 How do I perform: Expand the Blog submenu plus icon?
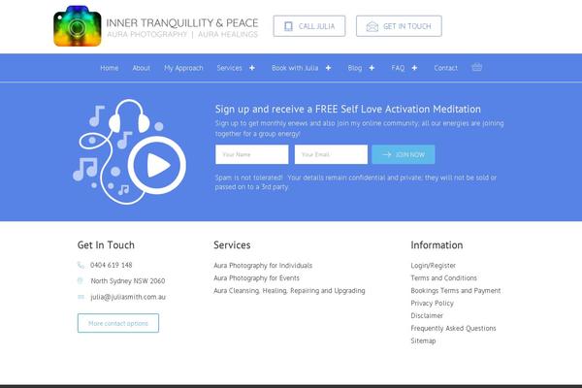pos(372,68)
